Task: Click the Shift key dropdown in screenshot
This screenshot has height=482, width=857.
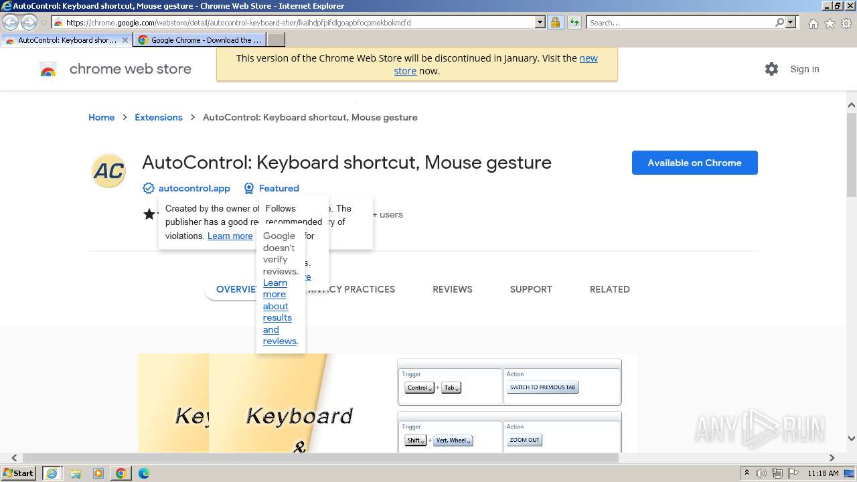Action: [415, 440]
